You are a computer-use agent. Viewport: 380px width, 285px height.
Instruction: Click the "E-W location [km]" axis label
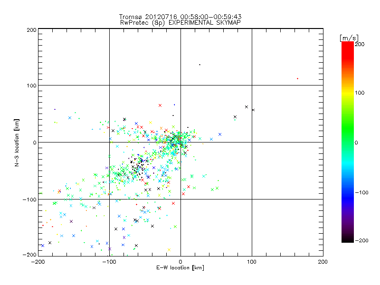[180, 268]
